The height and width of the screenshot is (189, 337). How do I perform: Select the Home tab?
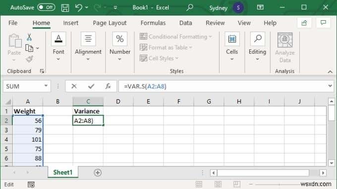click(41, 23)
